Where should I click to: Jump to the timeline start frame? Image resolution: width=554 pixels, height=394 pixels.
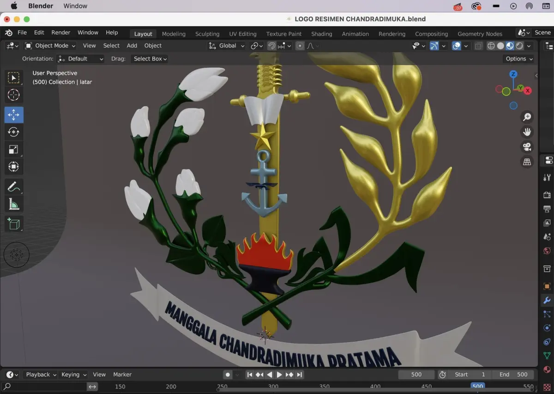click(x=250, y=375)
